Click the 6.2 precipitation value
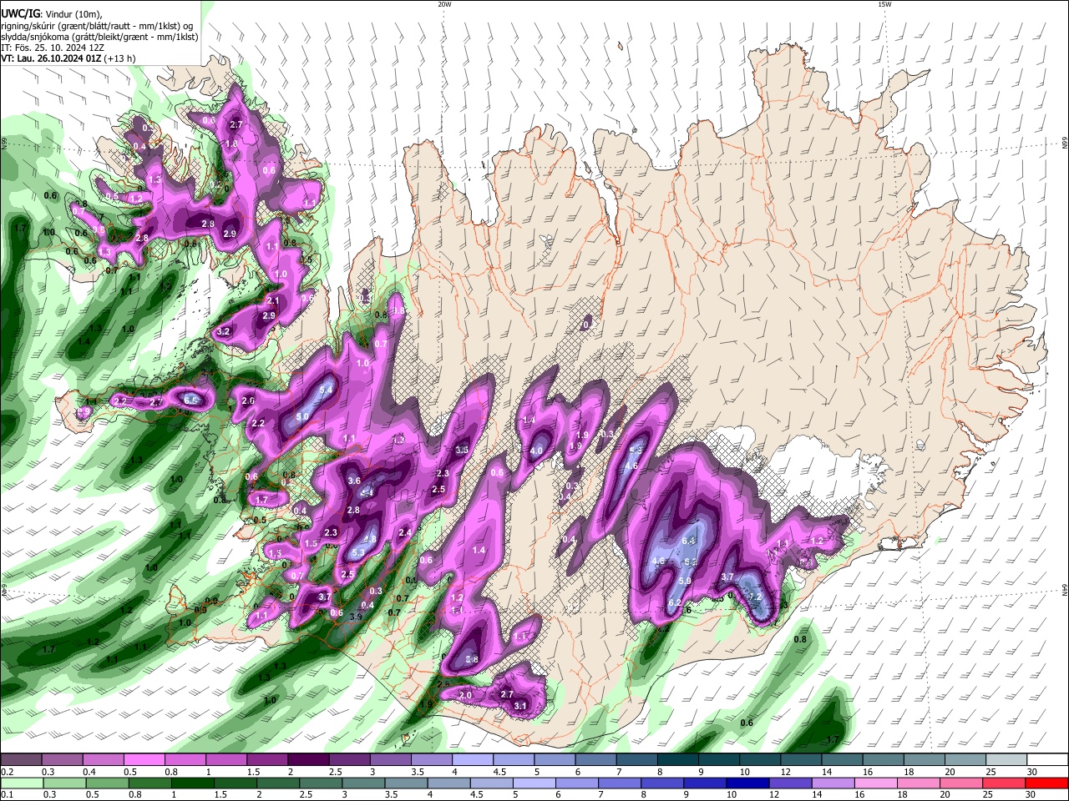The height and width of the screenshot is (801, 1069). pos(676,603)
